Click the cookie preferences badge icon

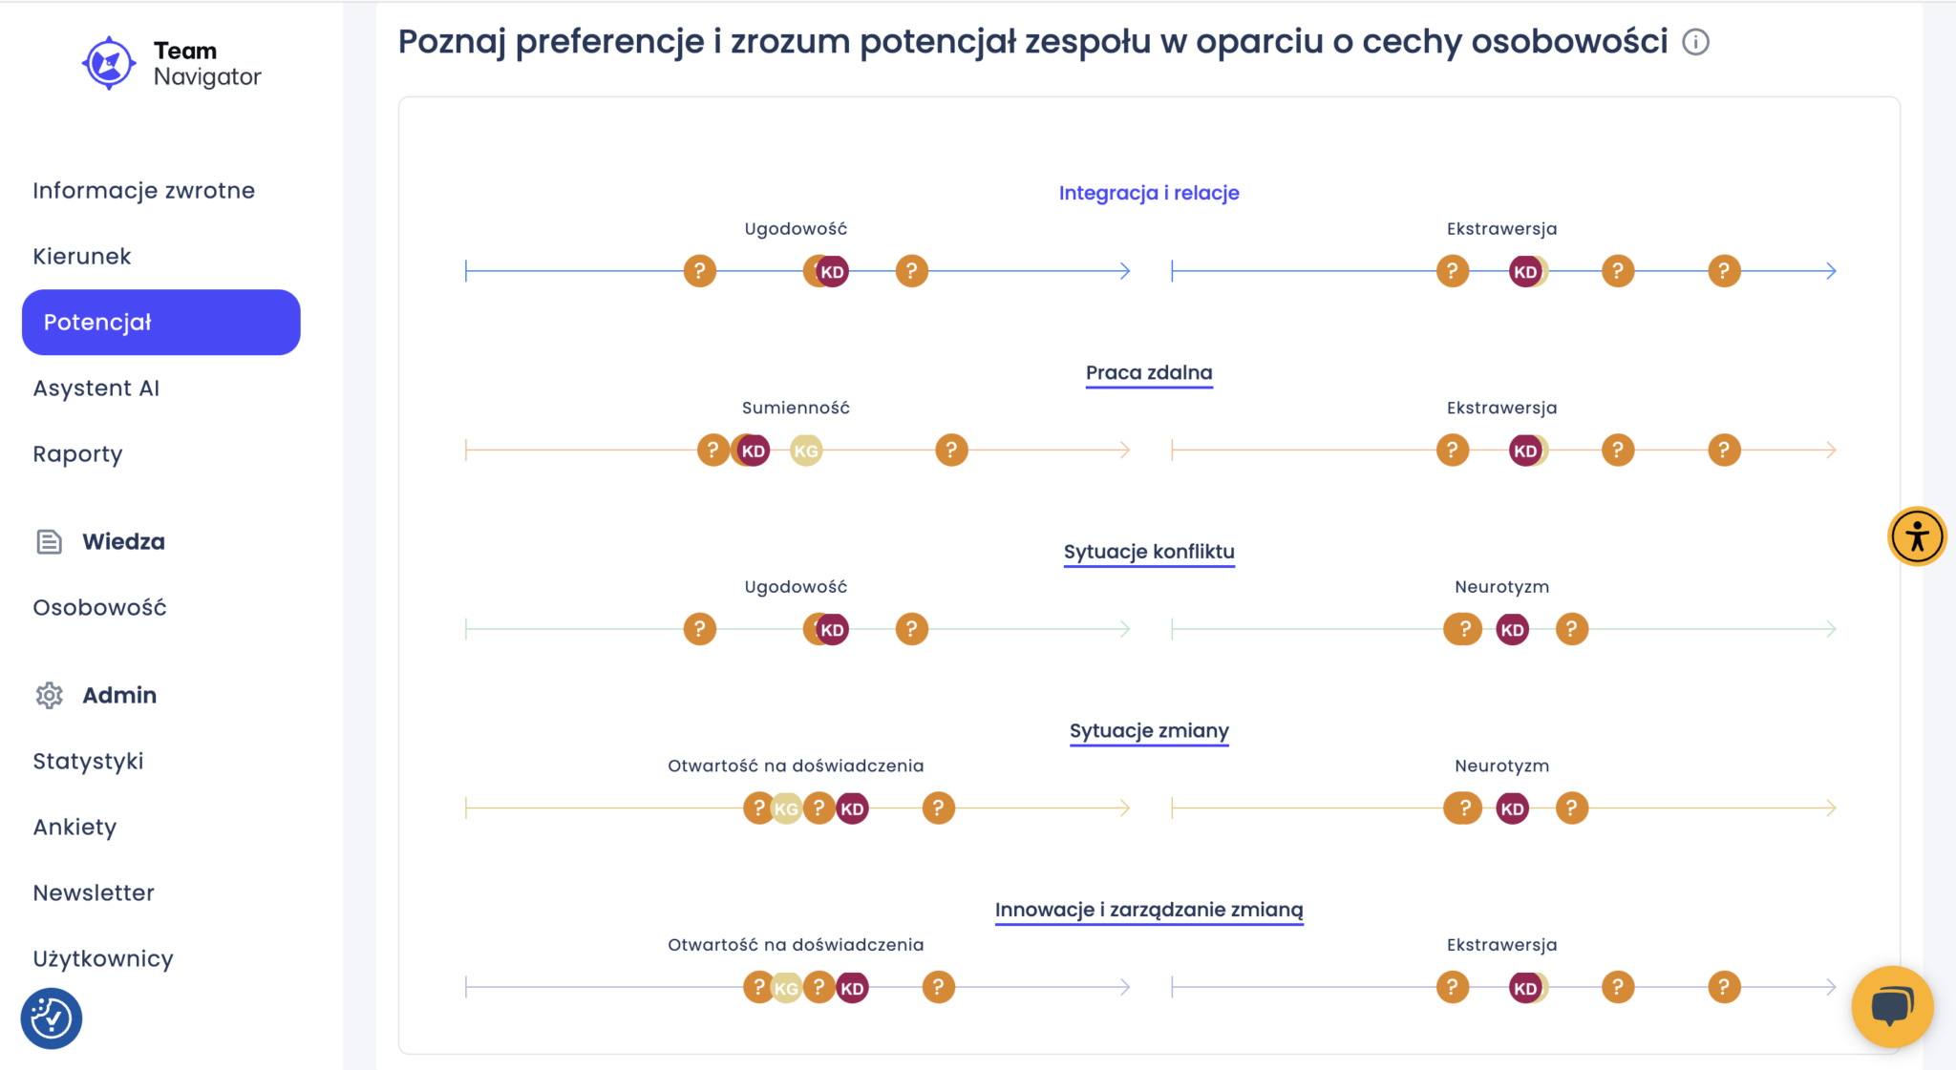click(x=52, y=1018)
